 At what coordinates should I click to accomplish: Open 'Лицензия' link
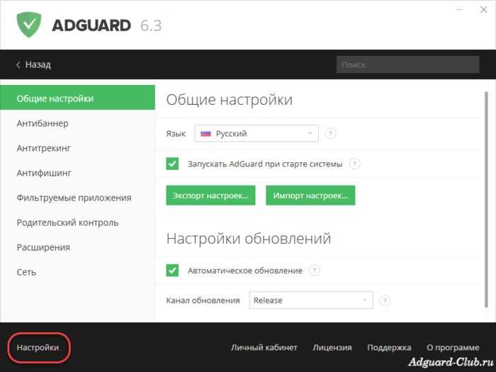332,347
